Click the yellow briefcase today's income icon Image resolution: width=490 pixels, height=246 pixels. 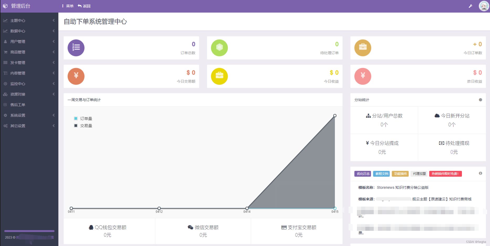(x=219, y=76)
